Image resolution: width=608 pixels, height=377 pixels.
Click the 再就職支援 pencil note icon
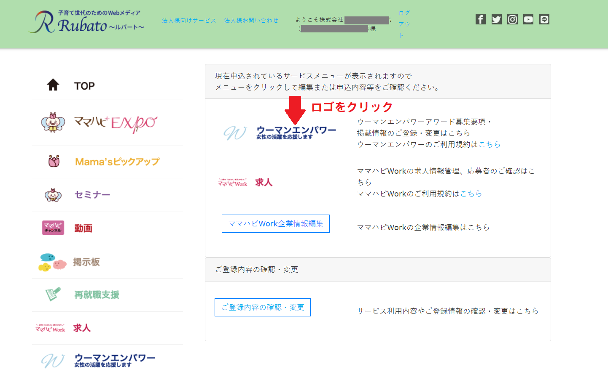click(53, 294)
